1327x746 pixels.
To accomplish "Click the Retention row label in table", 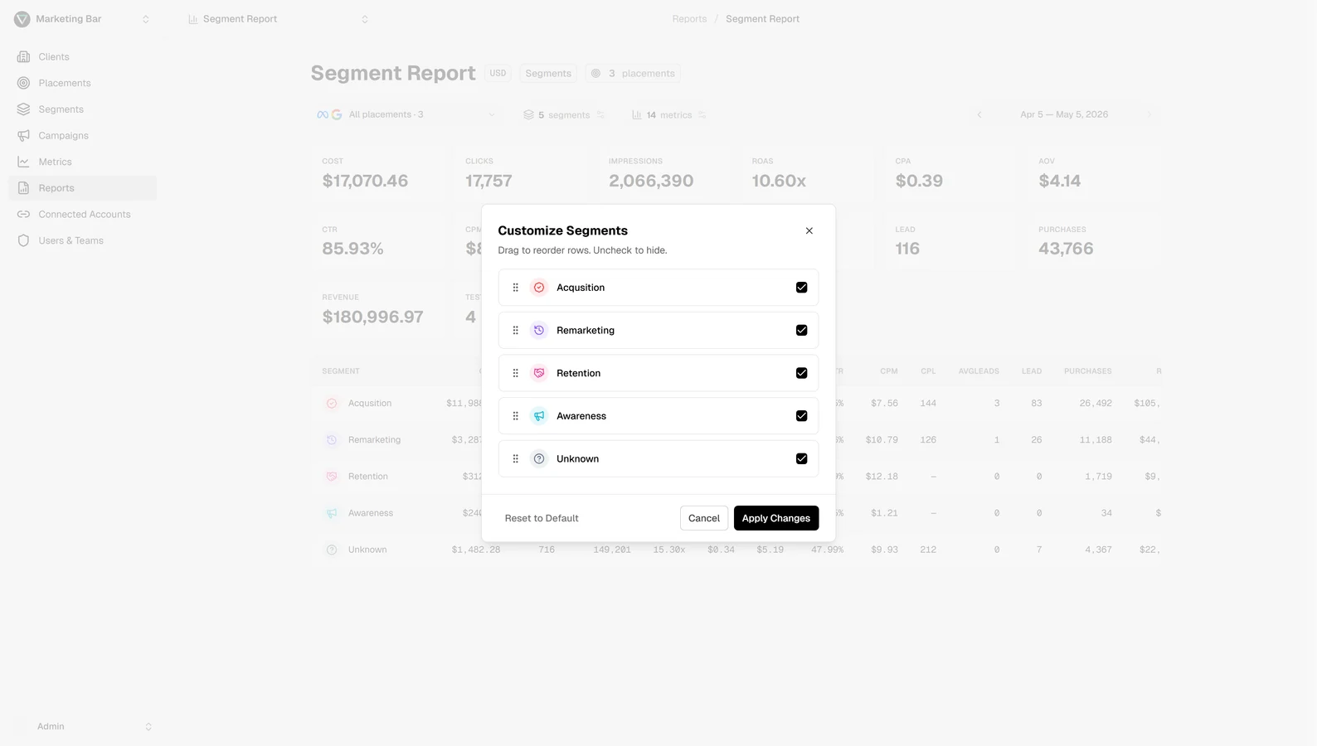I will tap(367, 477).
